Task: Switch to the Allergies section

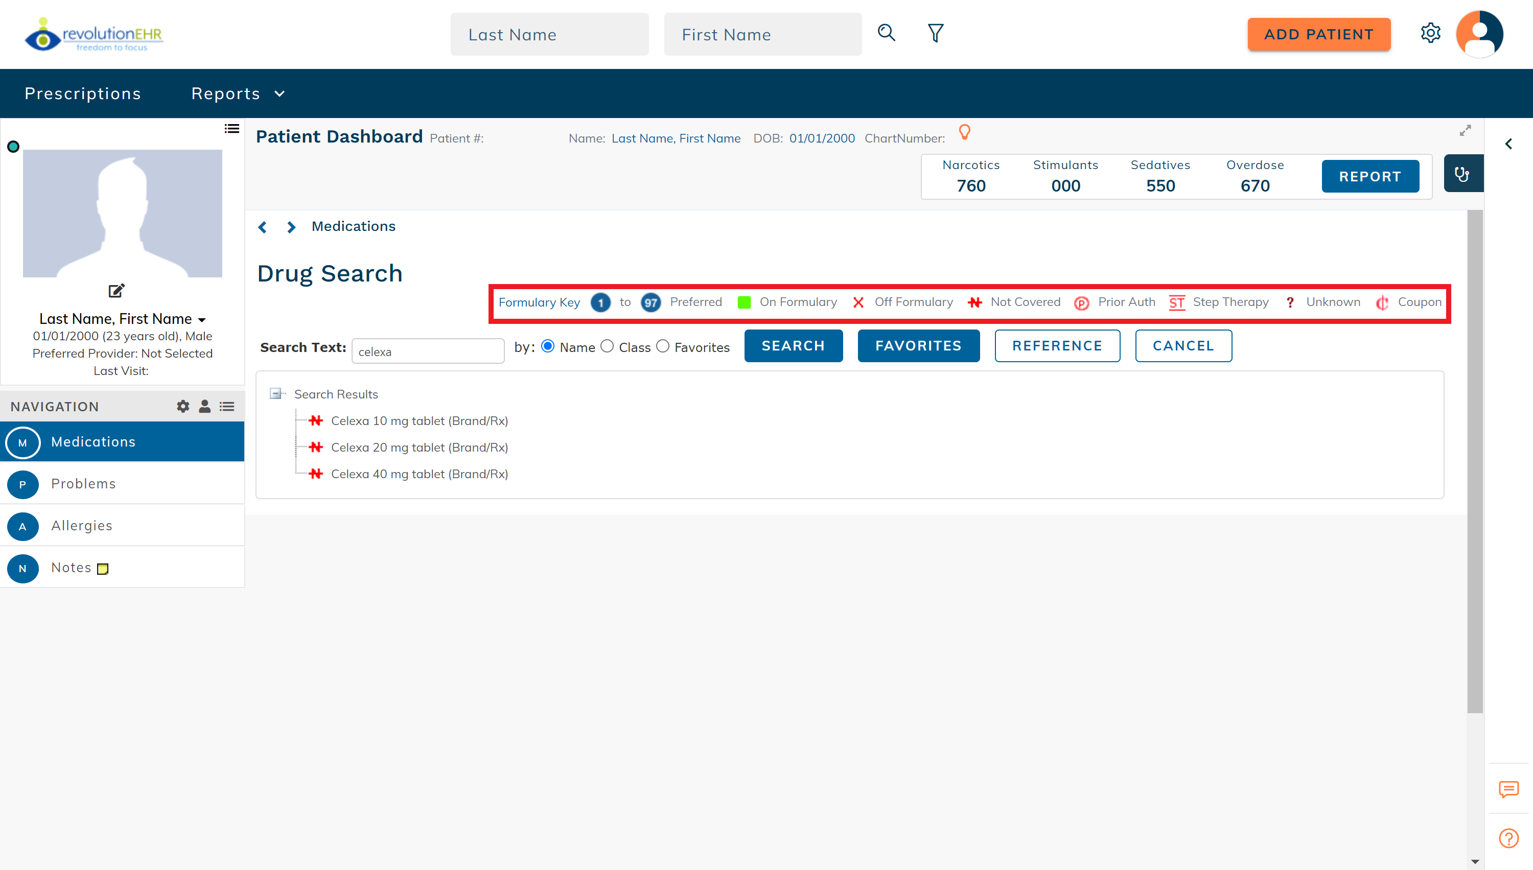Action: coord(82,526)
